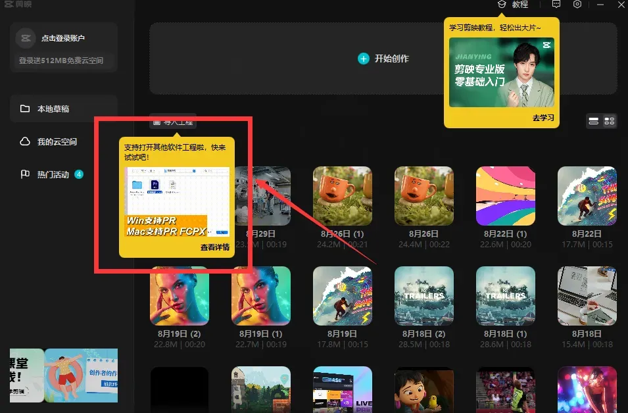Click the 登录送512MB免费云空间 text
Viewport: 628px width, 413px height.
point(61,61)
